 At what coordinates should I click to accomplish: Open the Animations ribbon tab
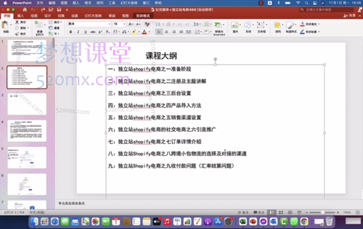75,16
